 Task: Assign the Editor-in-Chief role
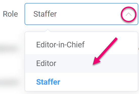[81, 45]
